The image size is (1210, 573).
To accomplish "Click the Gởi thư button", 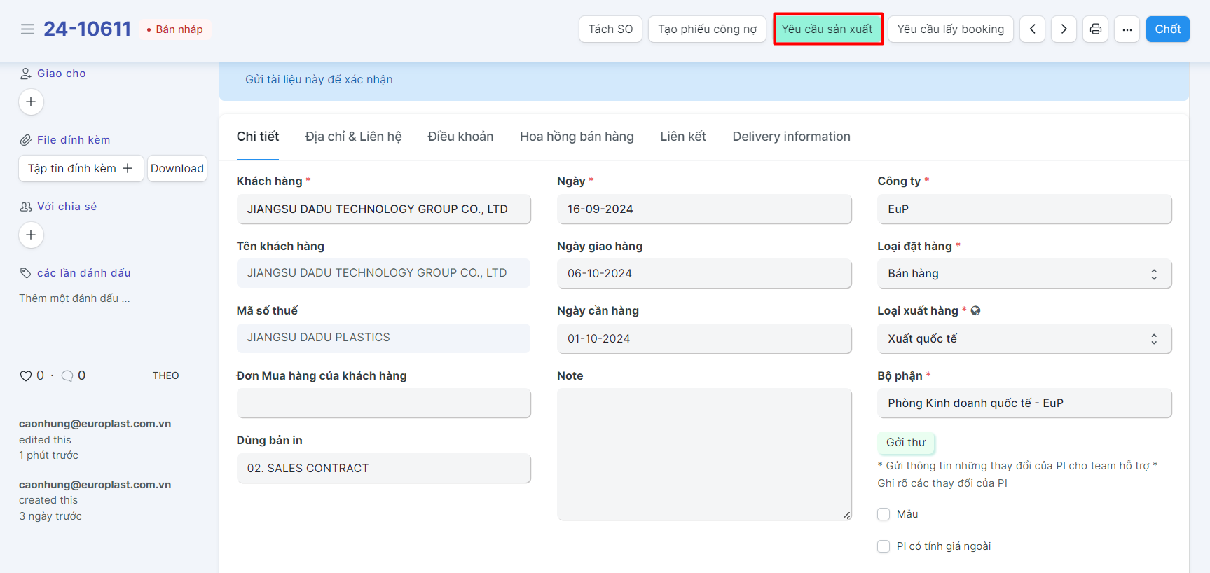I will (905, 443).
